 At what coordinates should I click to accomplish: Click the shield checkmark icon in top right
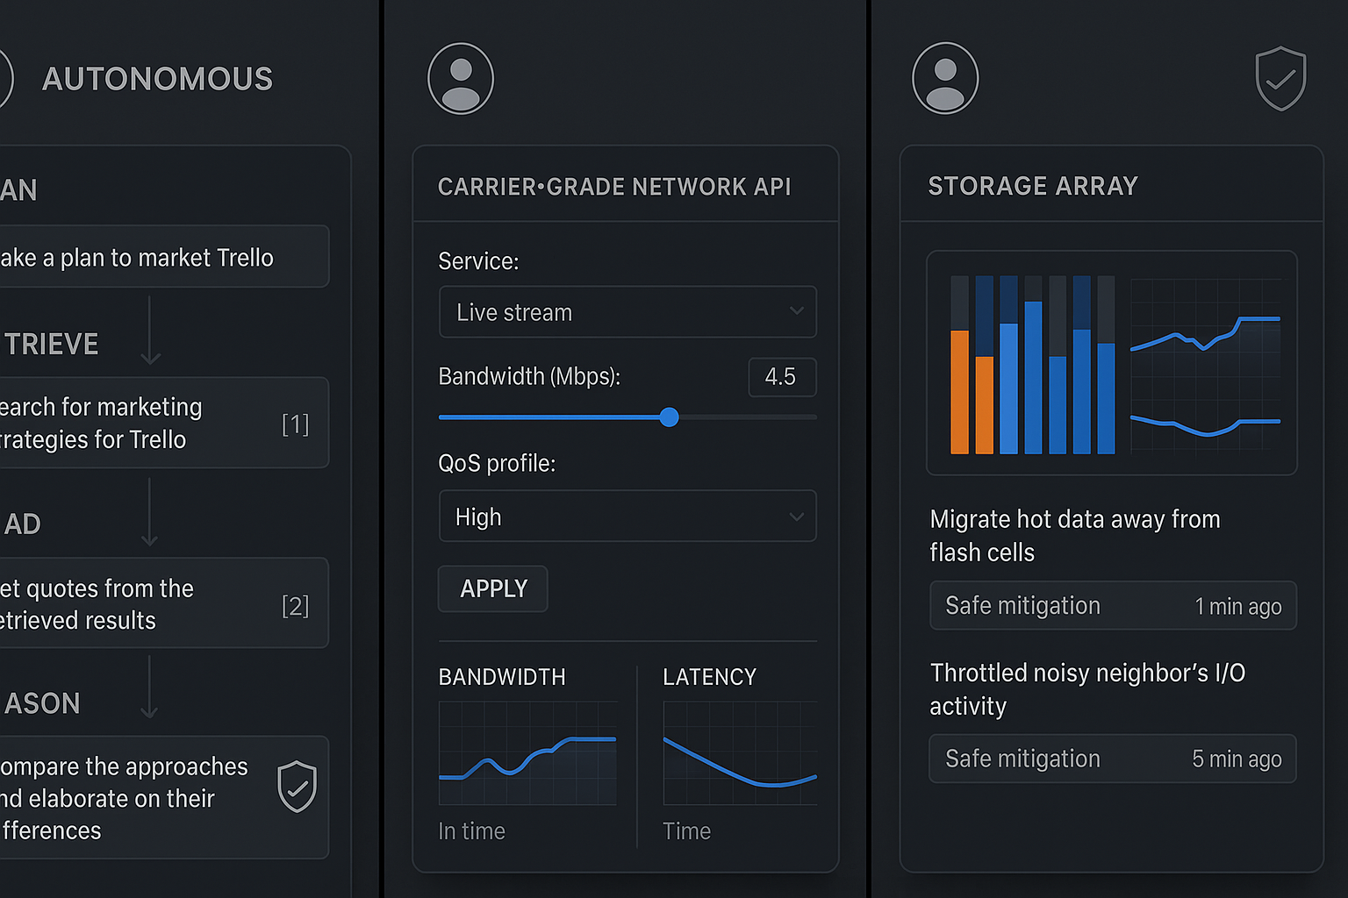click(x=1280, y=79)
